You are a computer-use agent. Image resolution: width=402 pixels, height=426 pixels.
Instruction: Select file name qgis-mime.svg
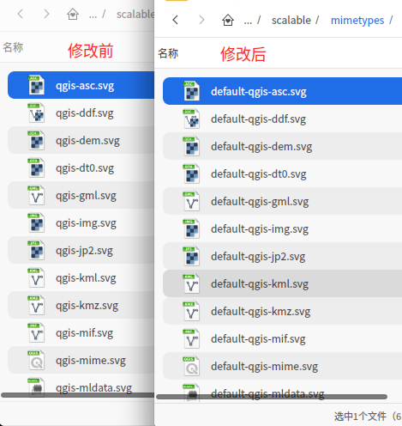pyautogui.click(x=91, y=361)
